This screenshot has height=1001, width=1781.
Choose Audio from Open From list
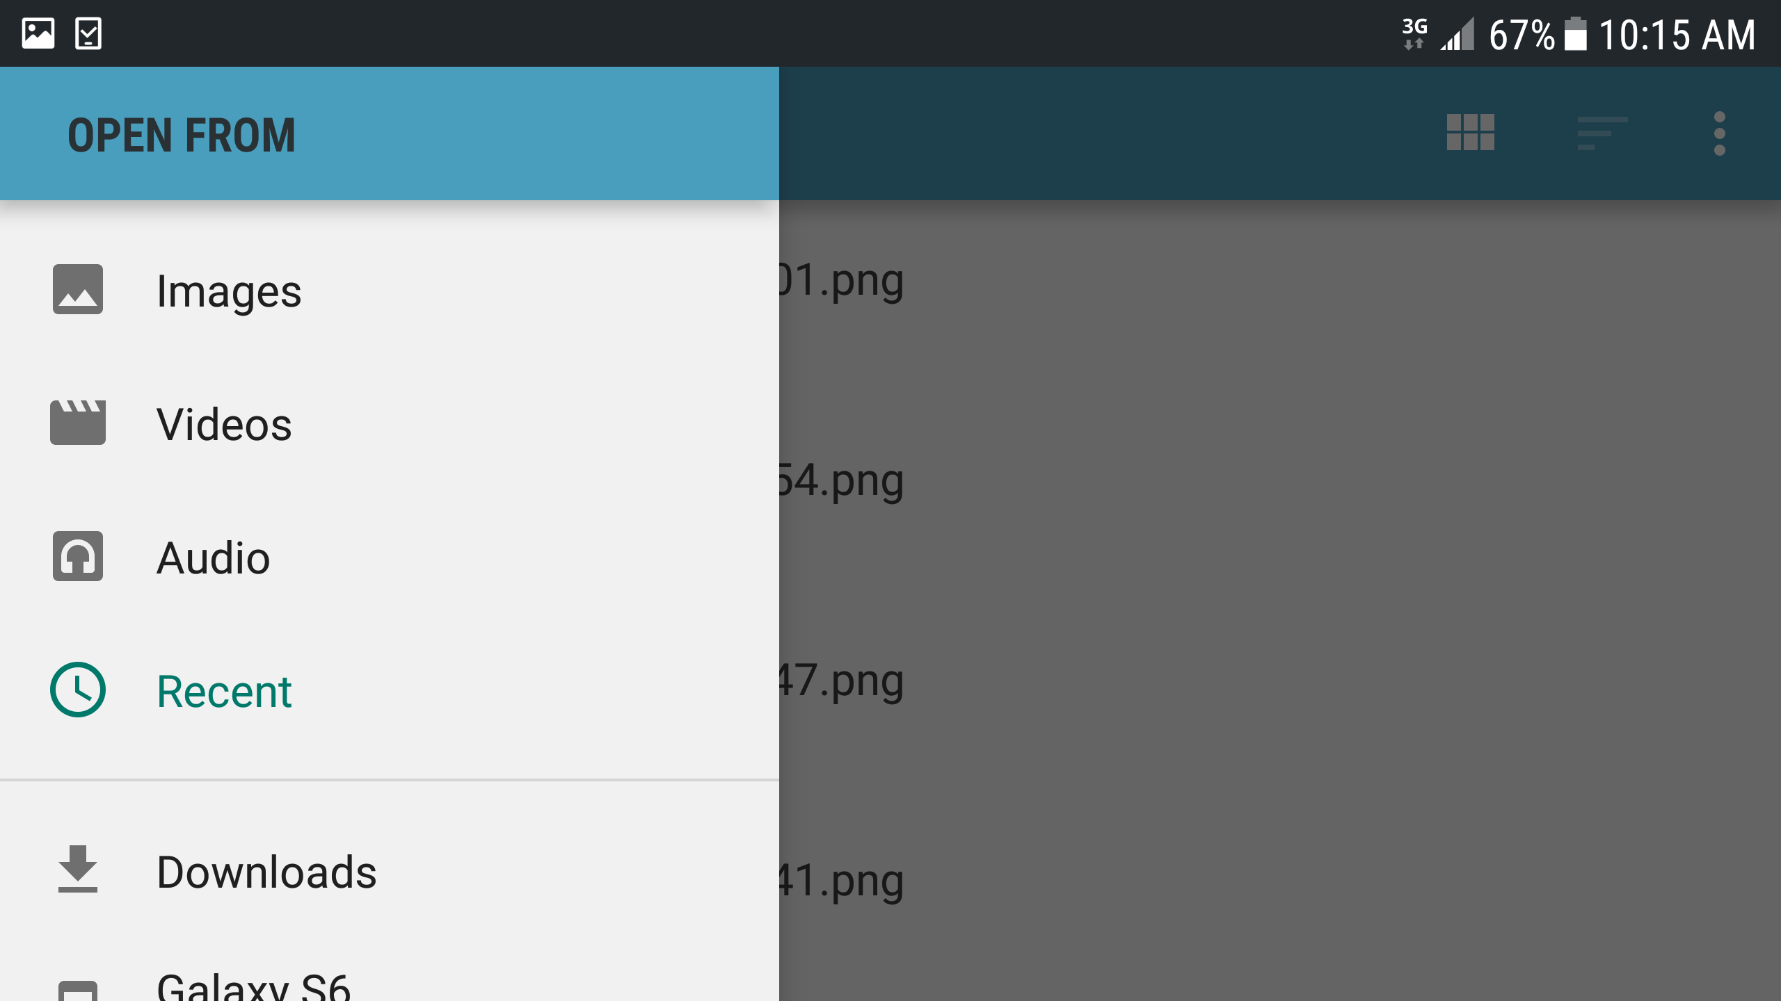point(390,558)
